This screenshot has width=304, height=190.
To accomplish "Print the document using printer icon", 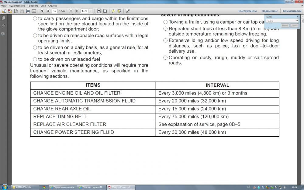I will [x=28, y=11].
